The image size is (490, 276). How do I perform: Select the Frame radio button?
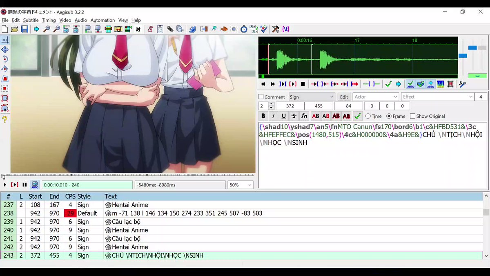[x=389, y=116]
